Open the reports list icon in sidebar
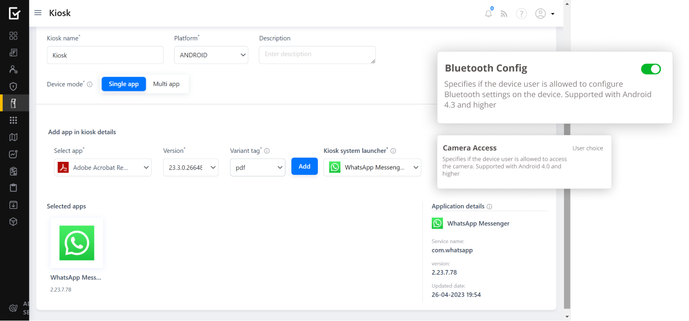This screenshot has width=689, height=321. 14,53
